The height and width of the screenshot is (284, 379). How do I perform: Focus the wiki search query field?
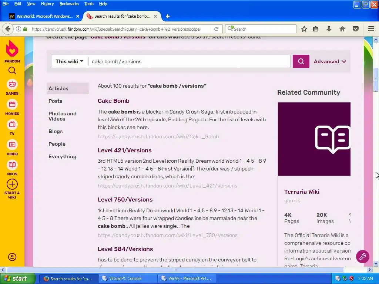click(x=189, y=61)
